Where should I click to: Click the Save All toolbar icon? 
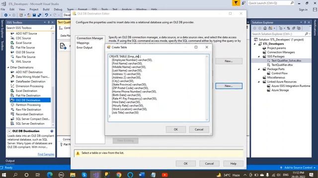(x=39, y=15)
